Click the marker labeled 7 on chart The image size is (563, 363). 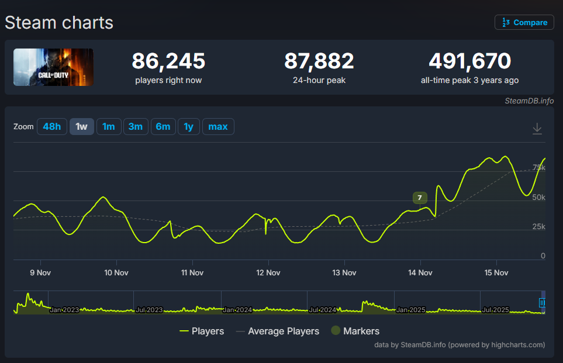[419, 198]
